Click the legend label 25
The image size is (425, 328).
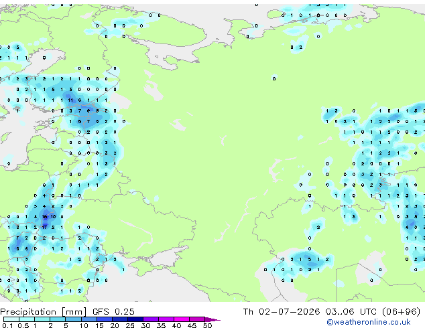(130, 325)
